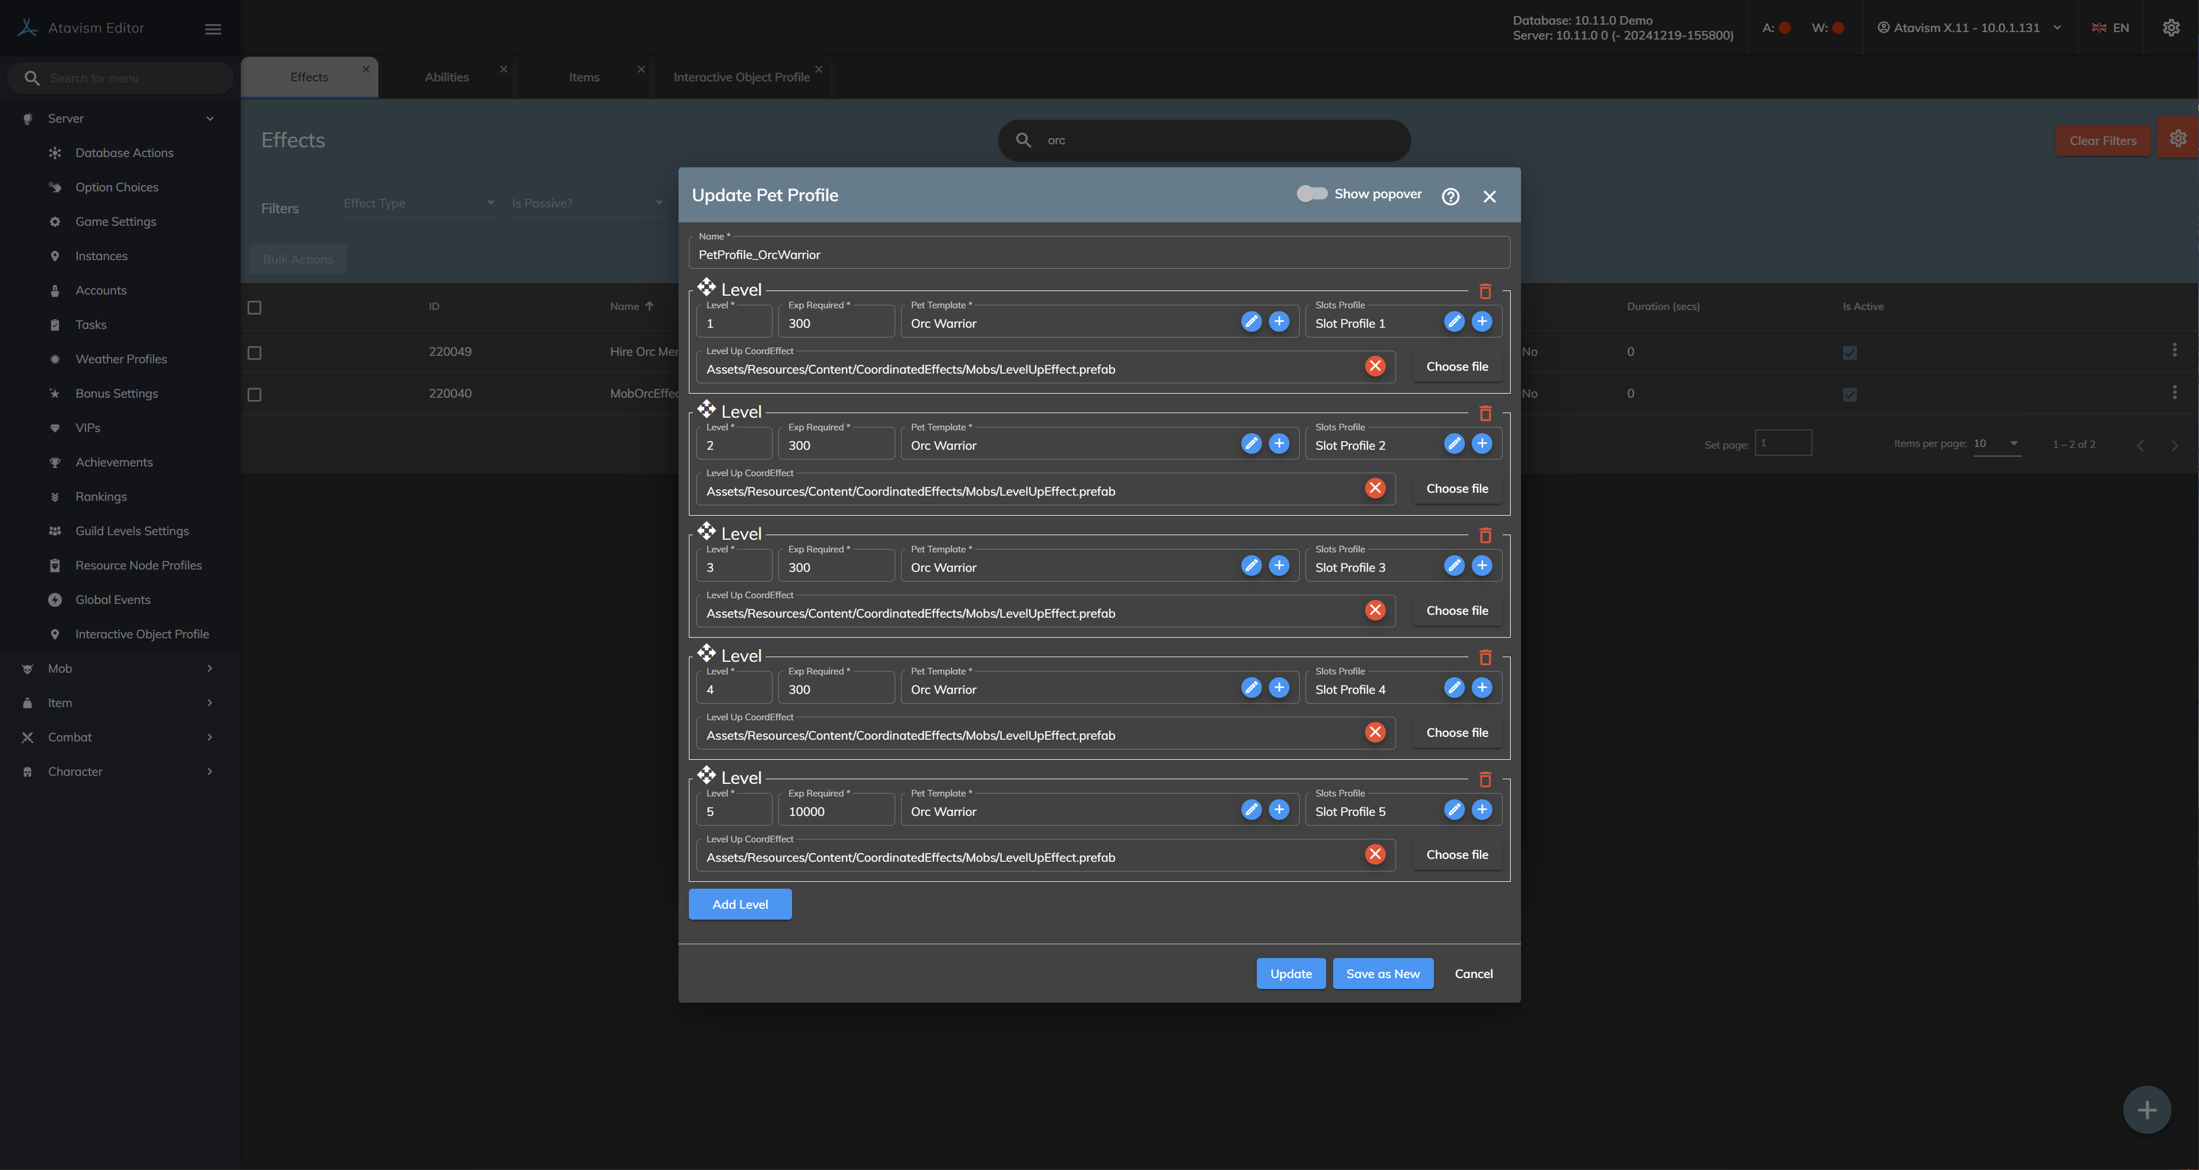Choose file for Level 2 CoordEffect
2199x1170 pixels.
(x=1456, y=489)
